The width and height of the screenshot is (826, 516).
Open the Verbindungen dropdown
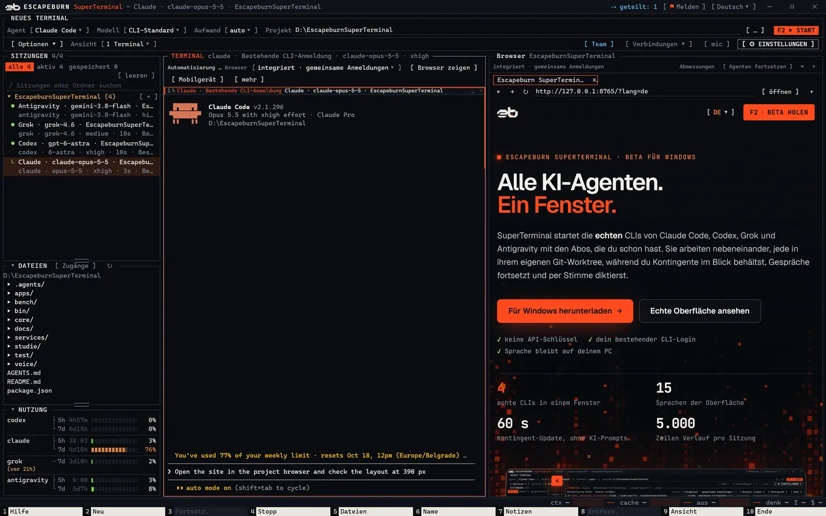(x=659, y=44)
